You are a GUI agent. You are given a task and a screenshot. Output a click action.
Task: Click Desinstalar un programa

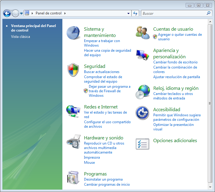coord(103,179)
